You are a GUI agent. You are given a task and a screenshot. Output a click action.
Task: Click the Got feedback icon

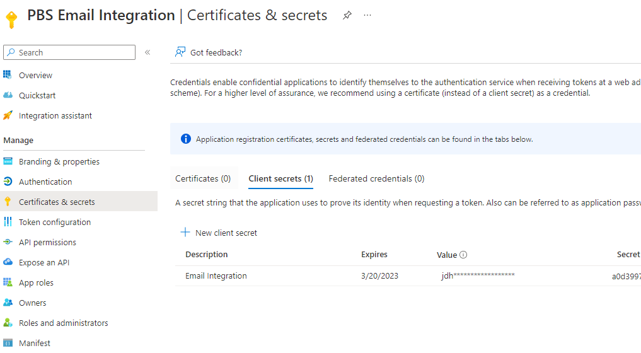point(180,52)
